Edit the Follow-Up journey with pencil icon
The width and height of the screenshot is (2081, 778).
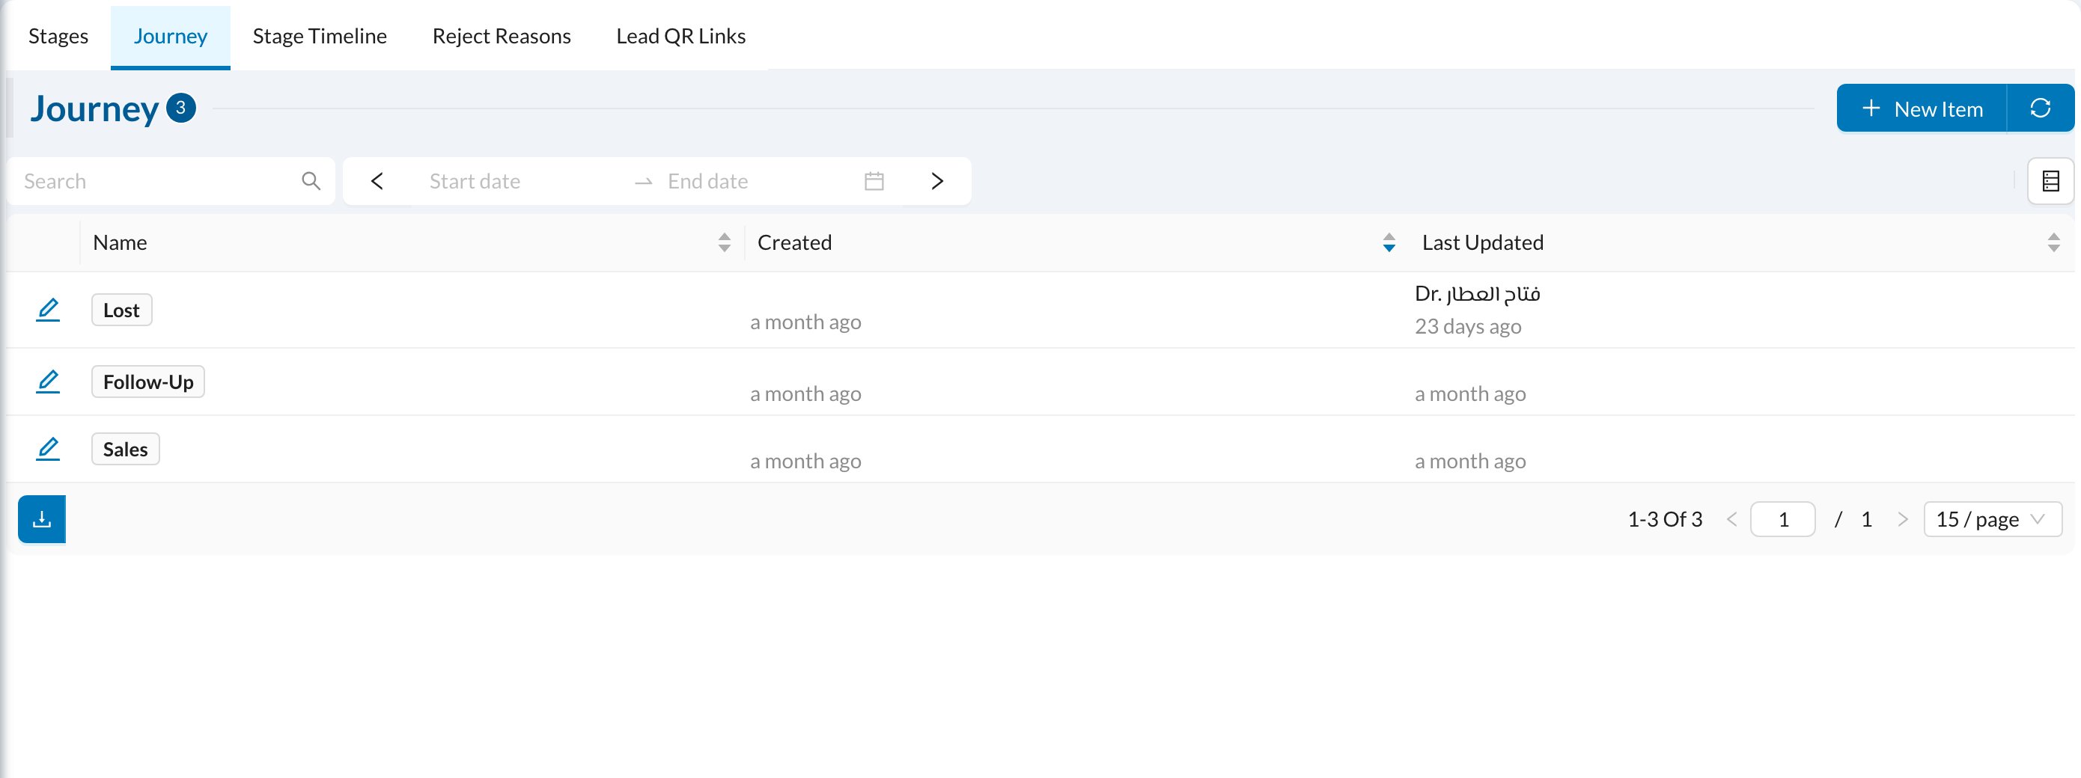(48, 382)
